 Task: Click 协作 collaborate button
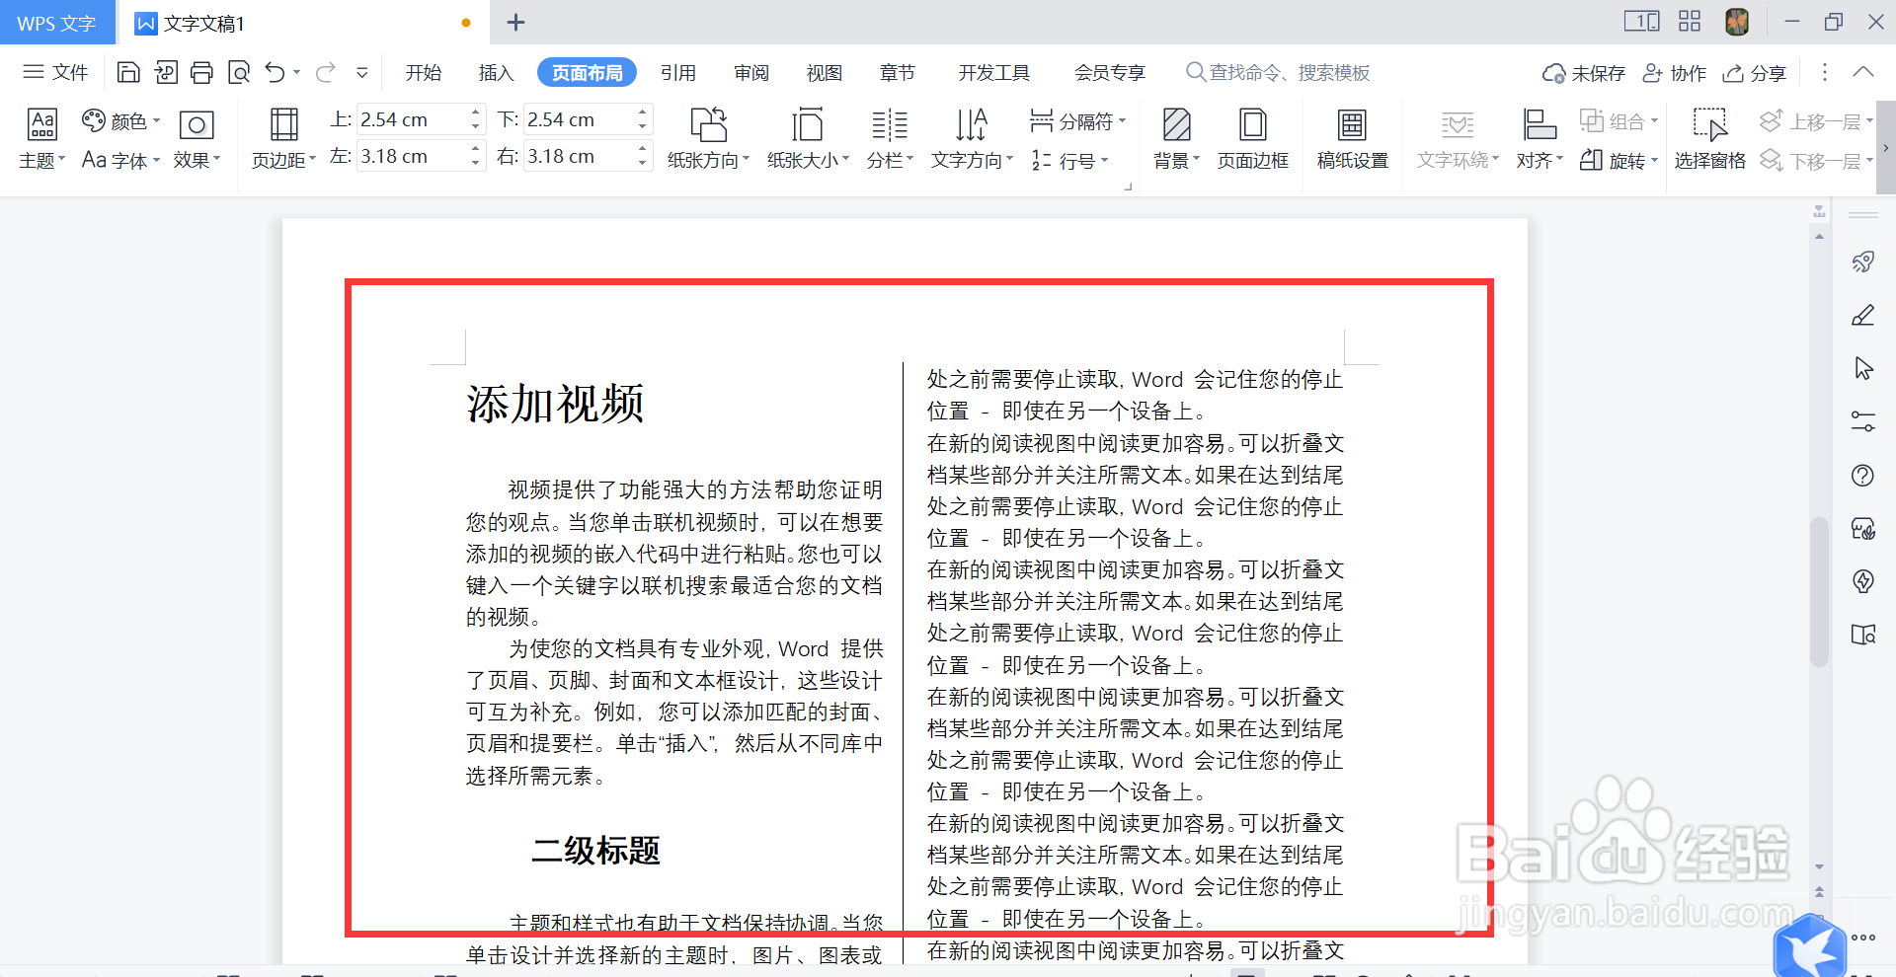(x=1674, y=73)
